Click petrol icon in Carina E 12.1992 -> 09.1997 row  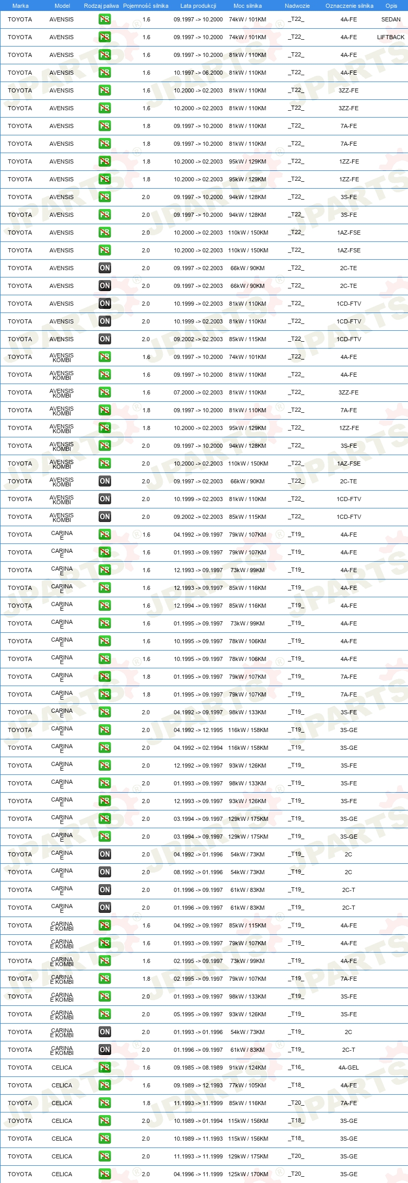[105, 766]
